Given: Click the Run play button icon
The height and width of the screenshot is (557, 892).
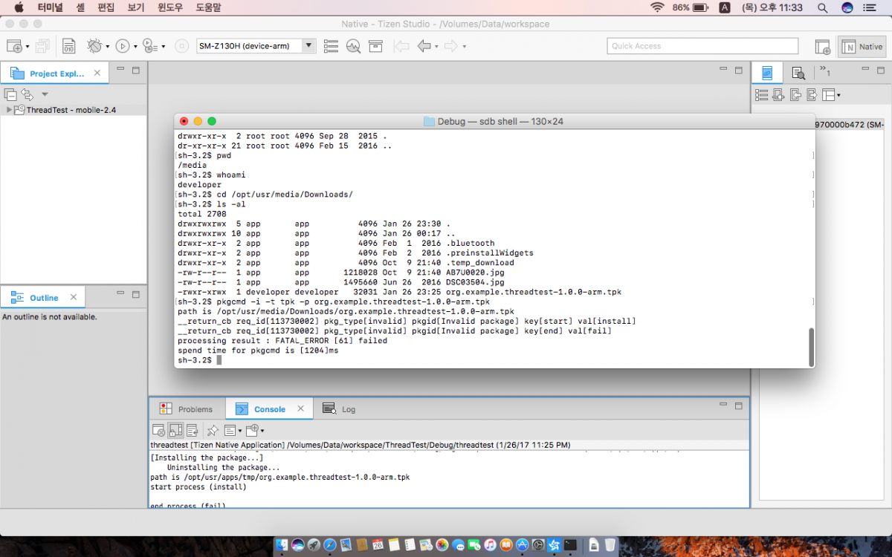Looking at the screenshot, I should coord(122,46).
